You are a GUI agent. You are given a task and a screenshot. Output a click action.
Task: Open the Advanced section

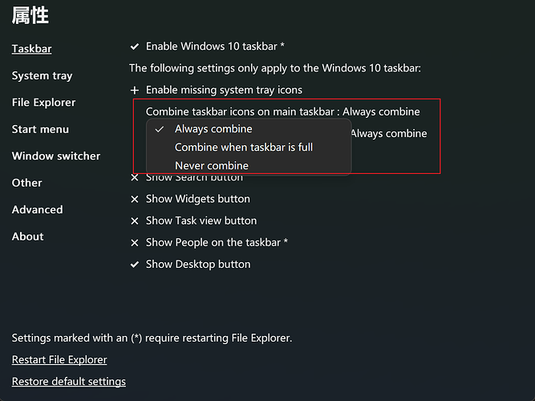click(37, 209)
